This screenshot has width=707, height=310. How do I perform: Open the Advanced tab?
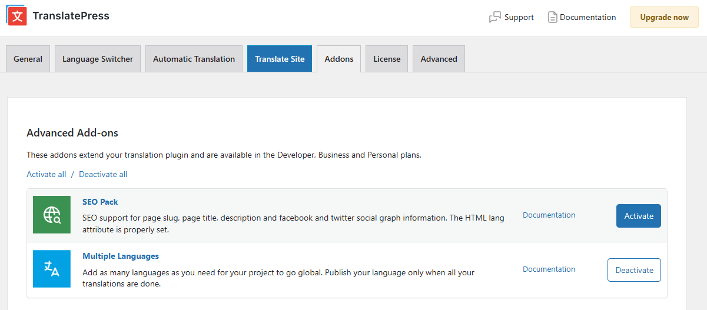[439, 59]
